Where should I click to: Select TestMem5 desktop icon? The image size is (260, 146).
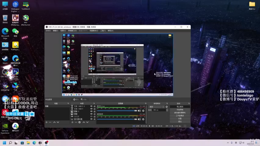[26, 6]
